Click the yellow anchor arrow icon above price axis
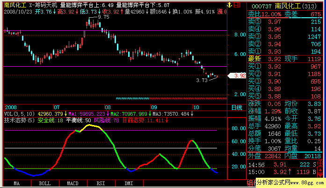This screenshot has height=188, width=326. coord(230,5)
